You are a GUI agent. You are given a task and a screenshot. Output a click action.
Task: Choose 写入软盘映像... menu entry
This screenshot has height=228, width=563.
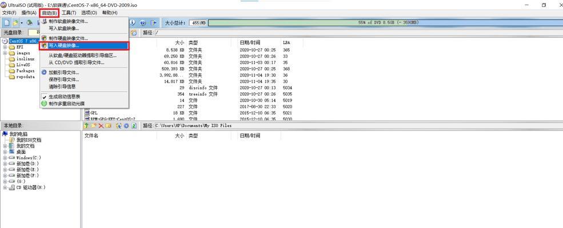[85, 28]
